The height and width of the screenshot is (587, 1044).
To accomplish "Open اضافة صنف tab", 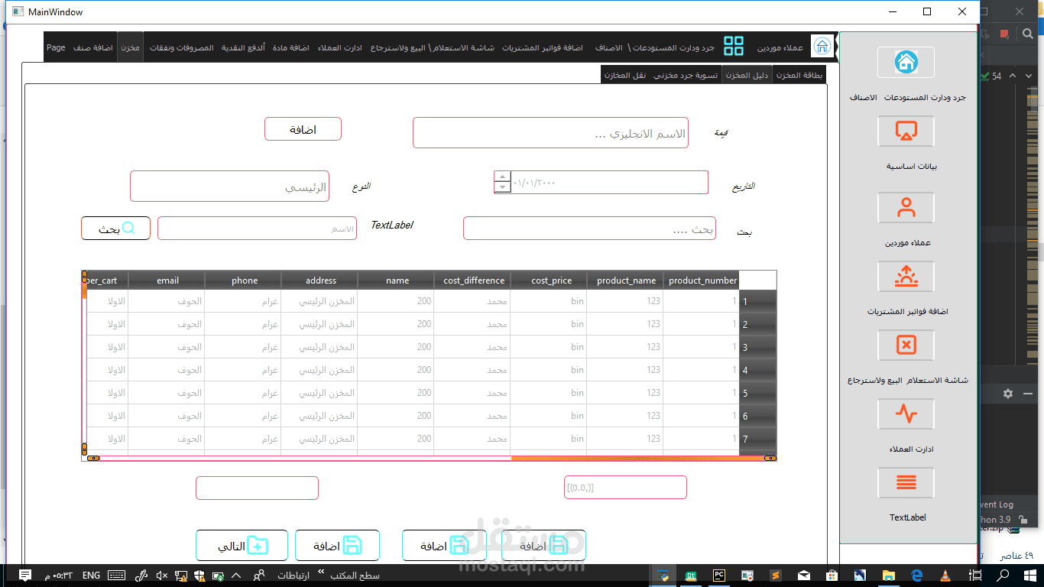I will [x=93, y=47].
